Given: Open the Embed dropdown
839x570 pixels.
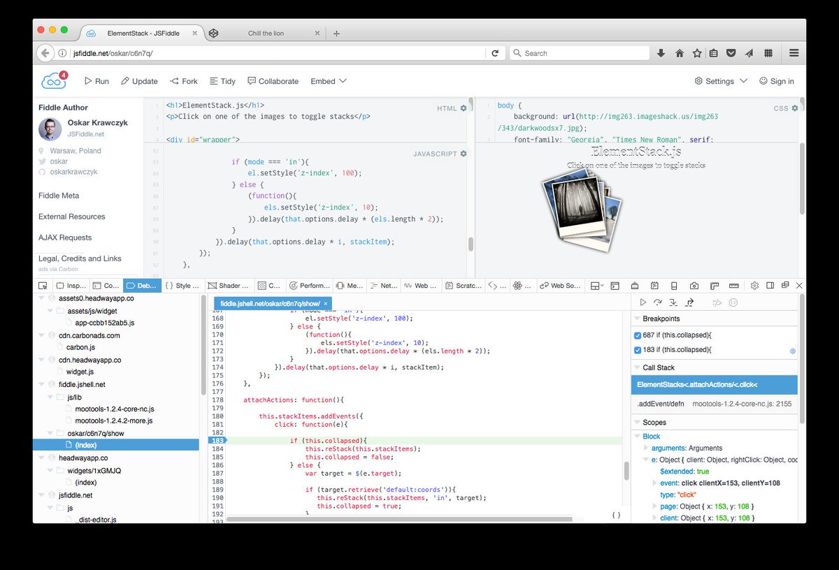Looking at the screenshot, I should pos(329,81).
